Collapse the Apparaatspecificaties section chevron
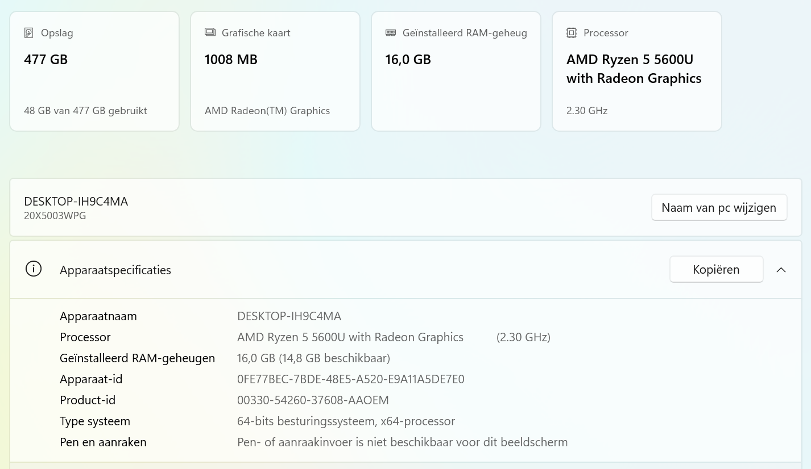The height and width of the screenshot is (469, 811). pyautogui.click(x=781, y=270)
